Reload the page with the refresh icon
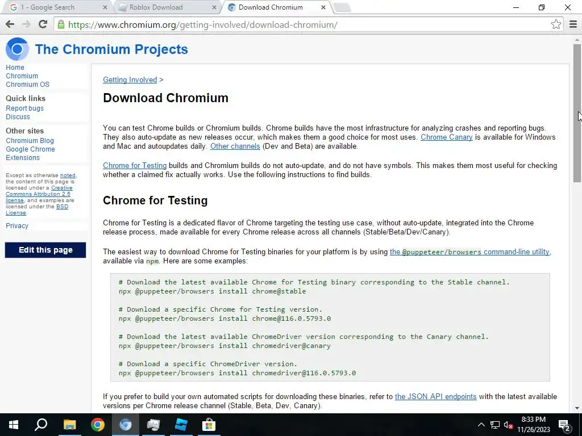Screen dimensions: 582x436 click(43, 24)
